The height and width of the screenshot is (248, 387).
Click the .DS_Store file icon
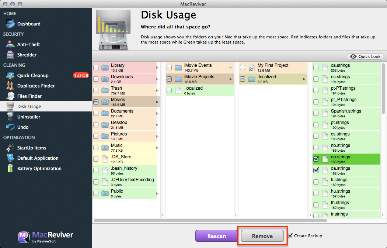click(105, 159)
